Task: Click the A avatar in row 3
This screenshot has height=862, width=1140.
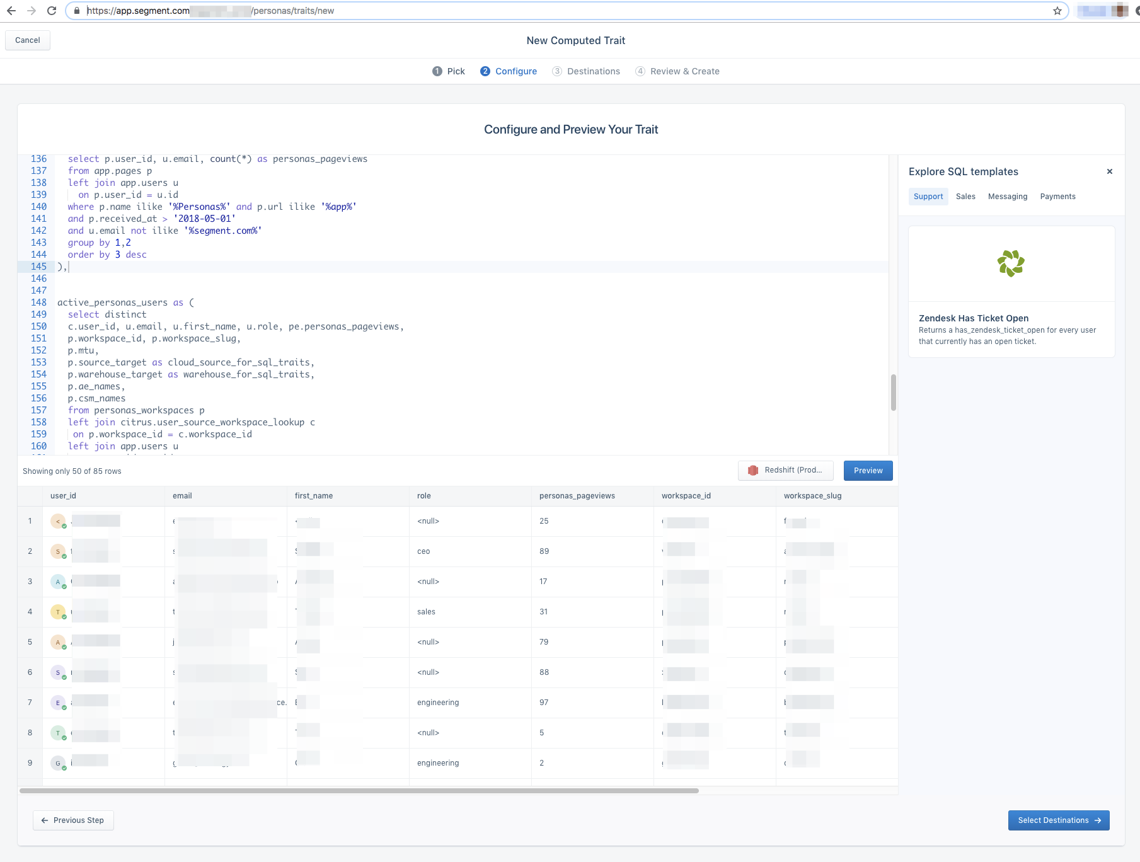Action: click(x=58, y=582)
